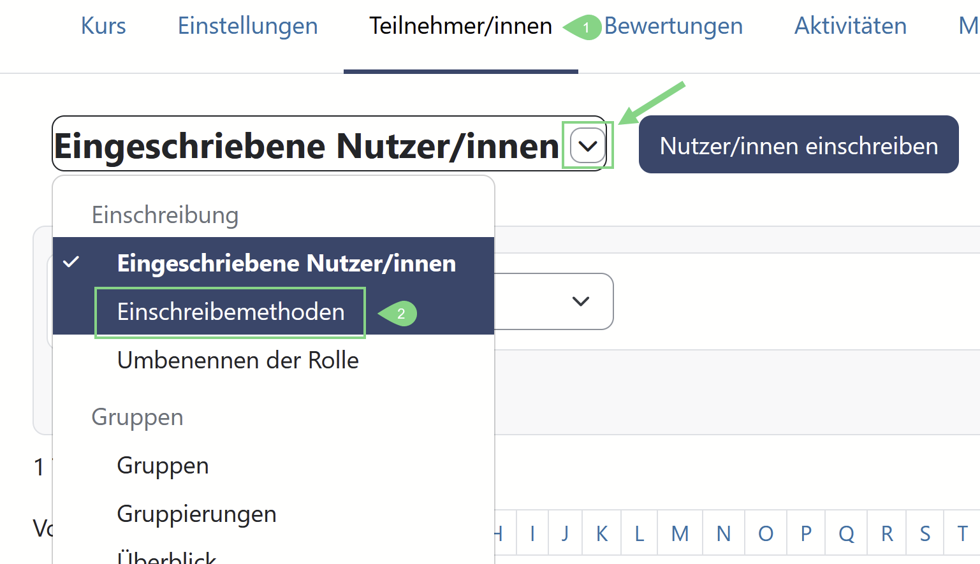The height and width of the screenshot is (564, 980).
Task: Open the Aktivitäten tab
Action: pos(850,26)
